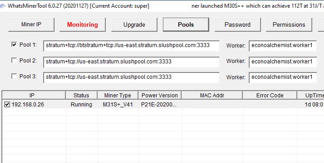This screenshot has width=324, height=163.
Task: Click the Error Code column header
Action: (270, 96)
